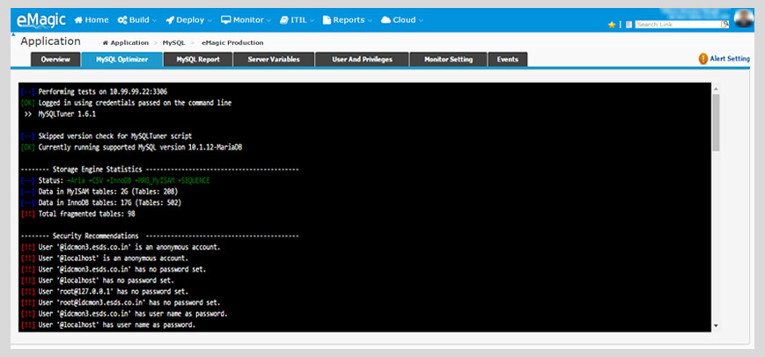The width and height of the screenshot is (765, 357).
Task: Click the eMagic Production breadcrumb
Action: point(232,43)
